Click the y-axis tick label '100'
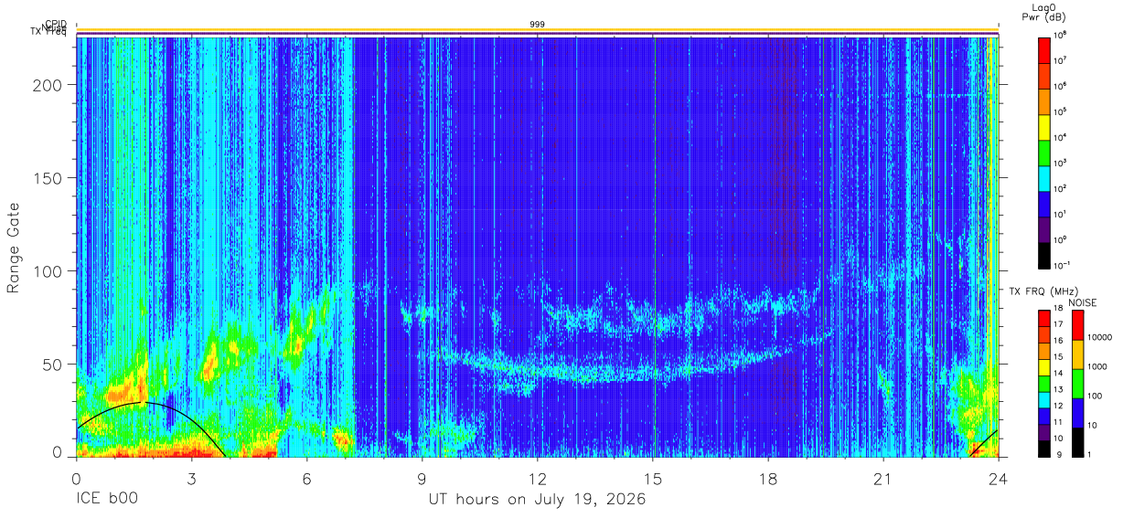Viewport: 1123px width, 518px height. [48, 271]
